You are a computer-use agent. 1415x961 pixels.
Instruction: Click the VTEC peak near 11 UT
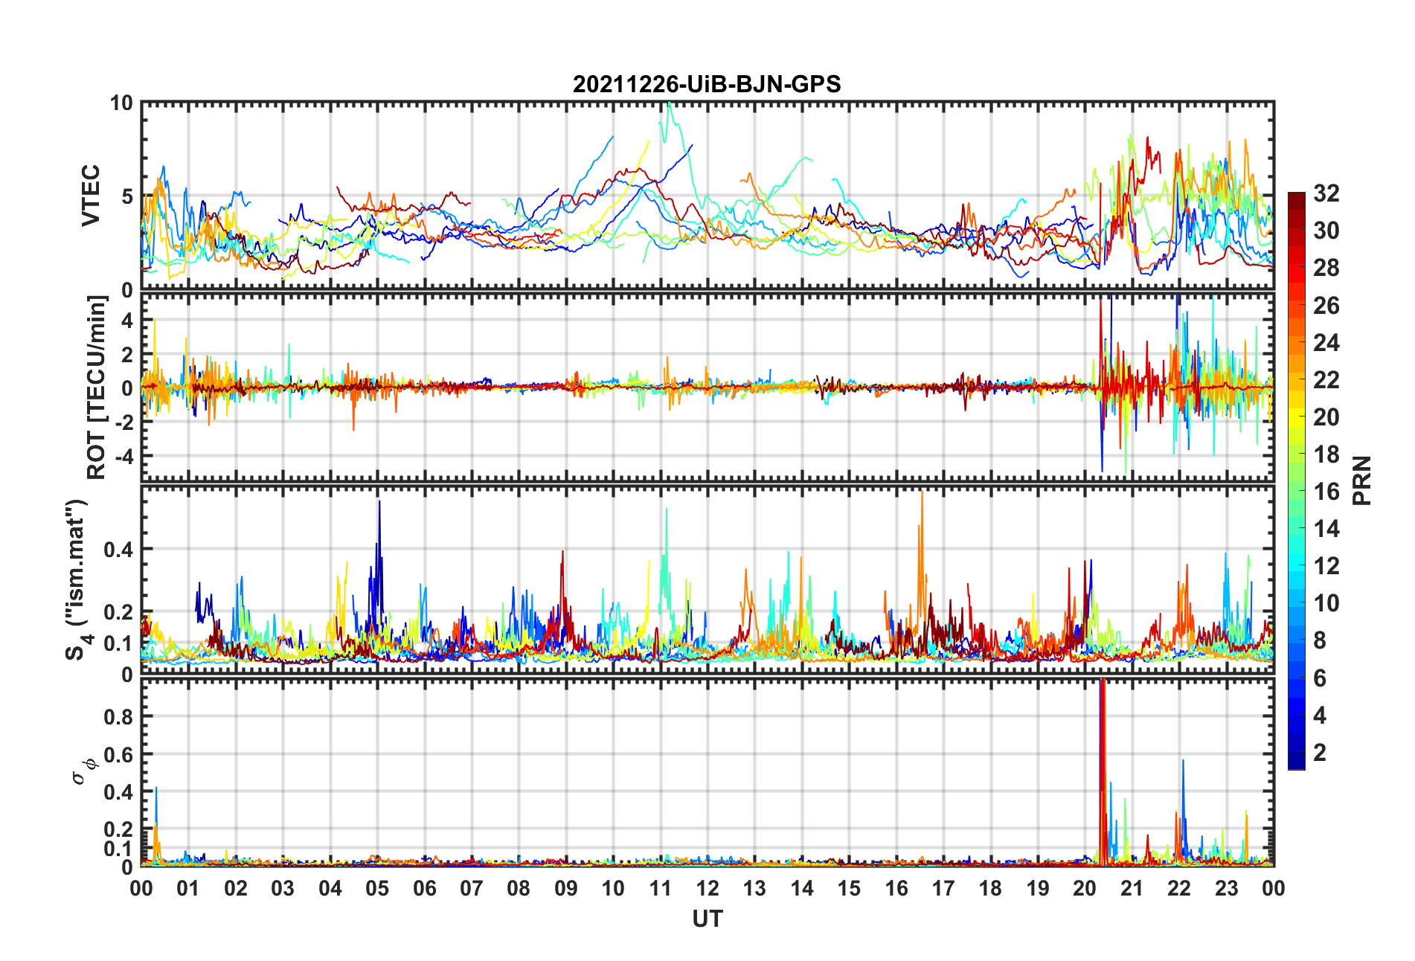(x=670, y=123)
